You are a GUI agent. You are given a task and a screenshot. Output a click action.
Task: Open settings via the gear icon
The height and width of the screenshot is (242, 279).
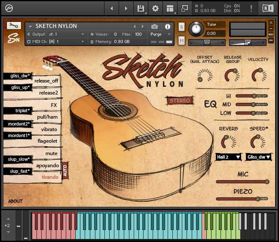coord(155,8)
